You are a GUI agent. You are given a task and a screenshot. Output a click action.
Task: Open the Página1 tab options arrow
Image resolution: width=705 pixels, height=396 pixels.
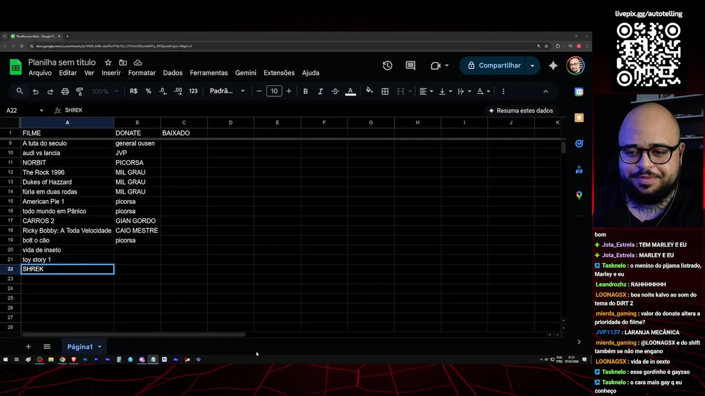[99, 347]
